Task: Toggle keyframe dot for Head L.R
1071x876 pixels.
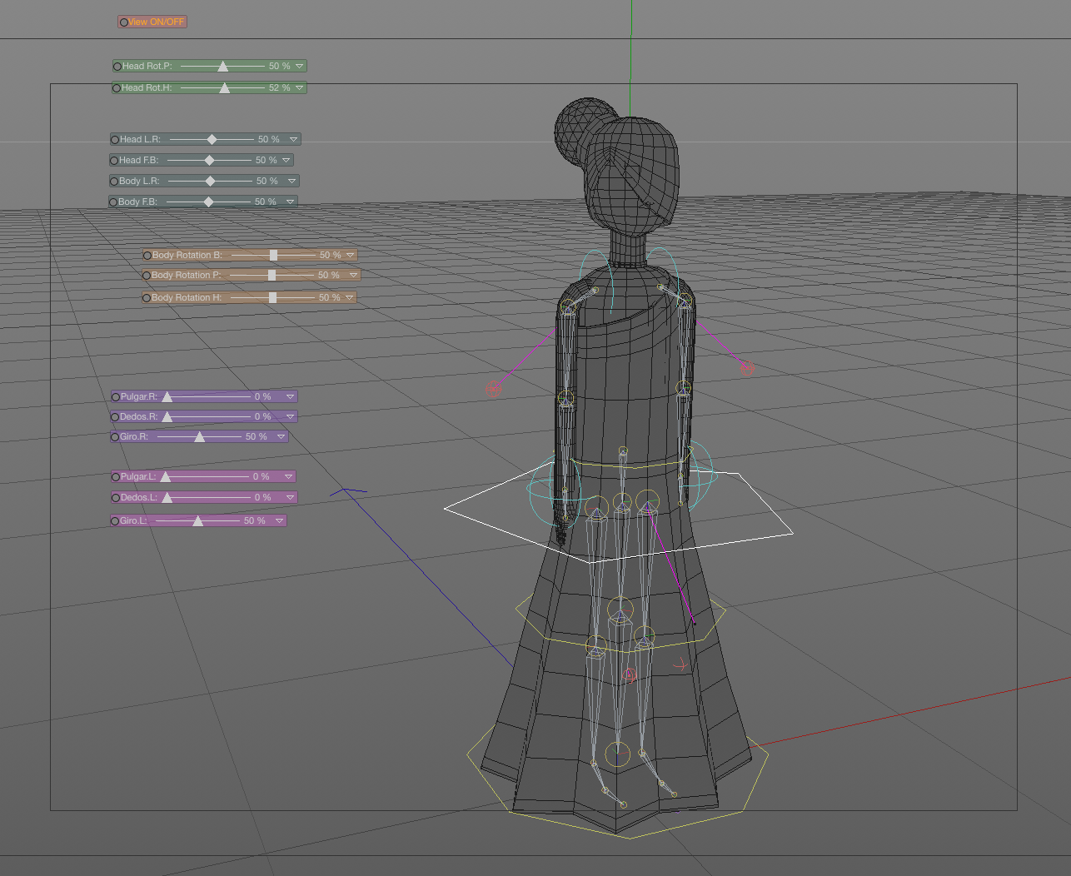Action: click(x=115, y=140)
